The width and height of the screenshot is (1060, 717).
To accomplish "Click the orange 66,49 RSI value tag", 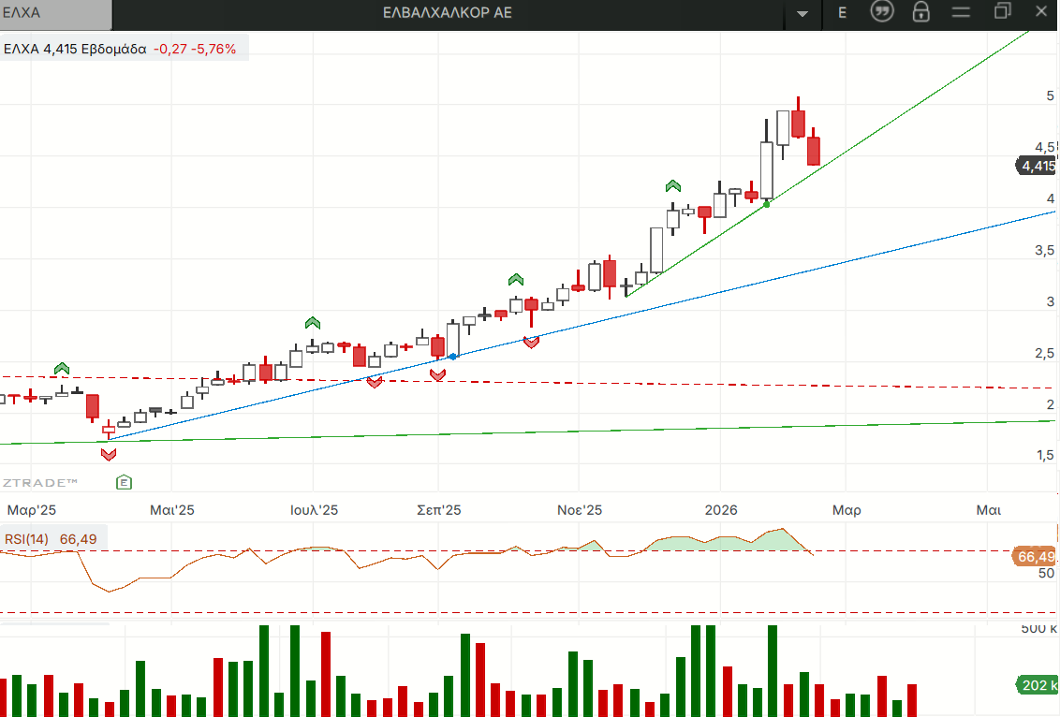I will pyautogui.click(x=1036, y=557).
